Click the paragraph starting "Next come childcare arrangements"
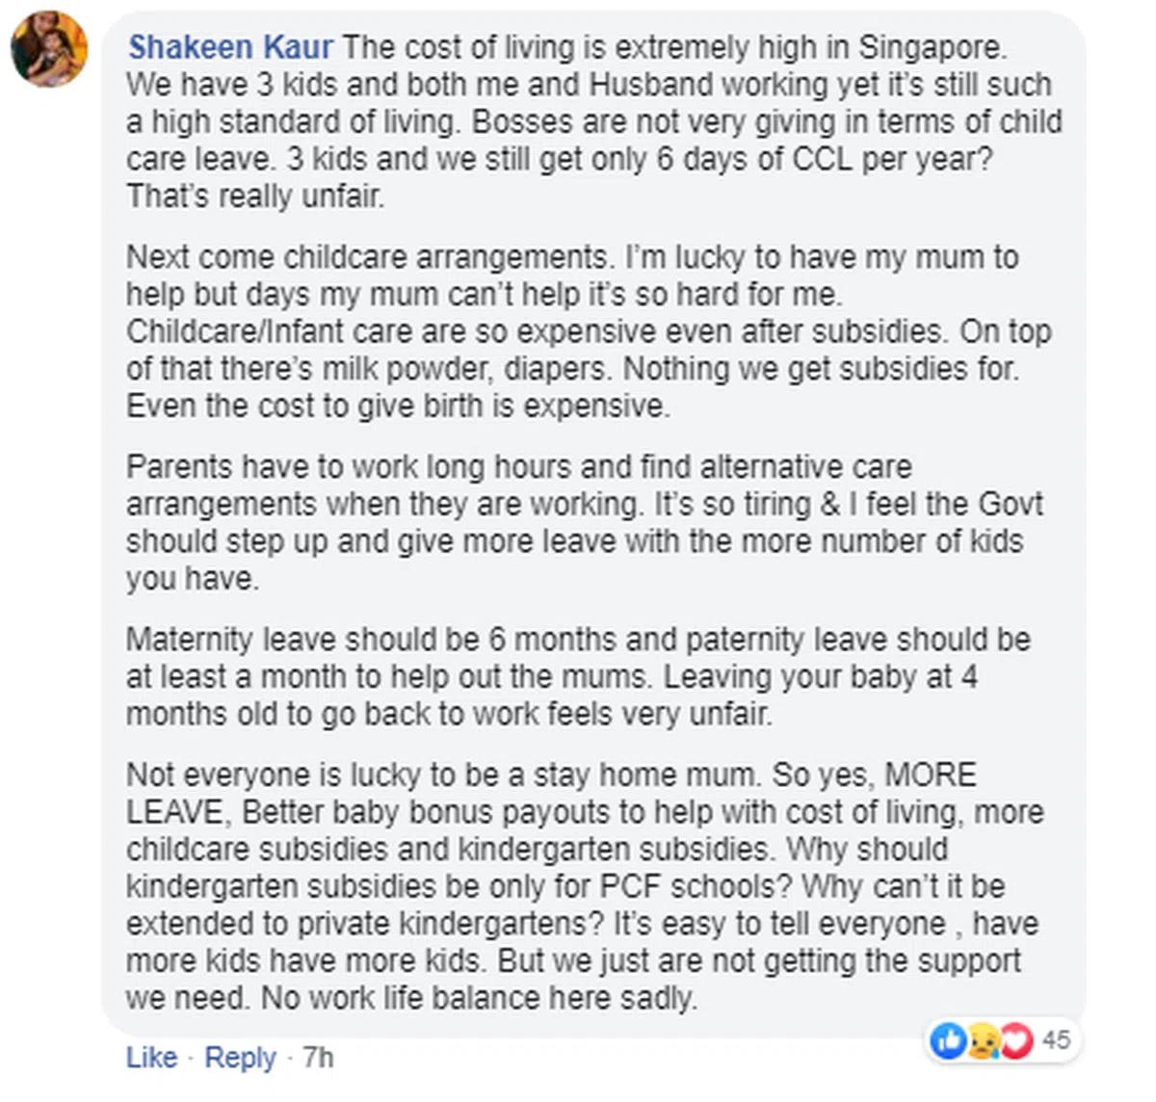Viewport: 1156px width, 1102px height. tap(572, 331)
